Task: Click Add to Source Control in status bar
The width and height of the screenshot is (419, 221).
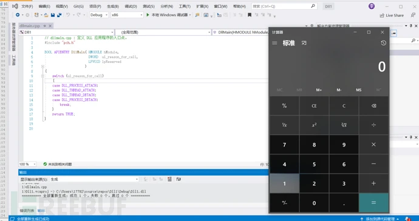Action: pos(380,219)
